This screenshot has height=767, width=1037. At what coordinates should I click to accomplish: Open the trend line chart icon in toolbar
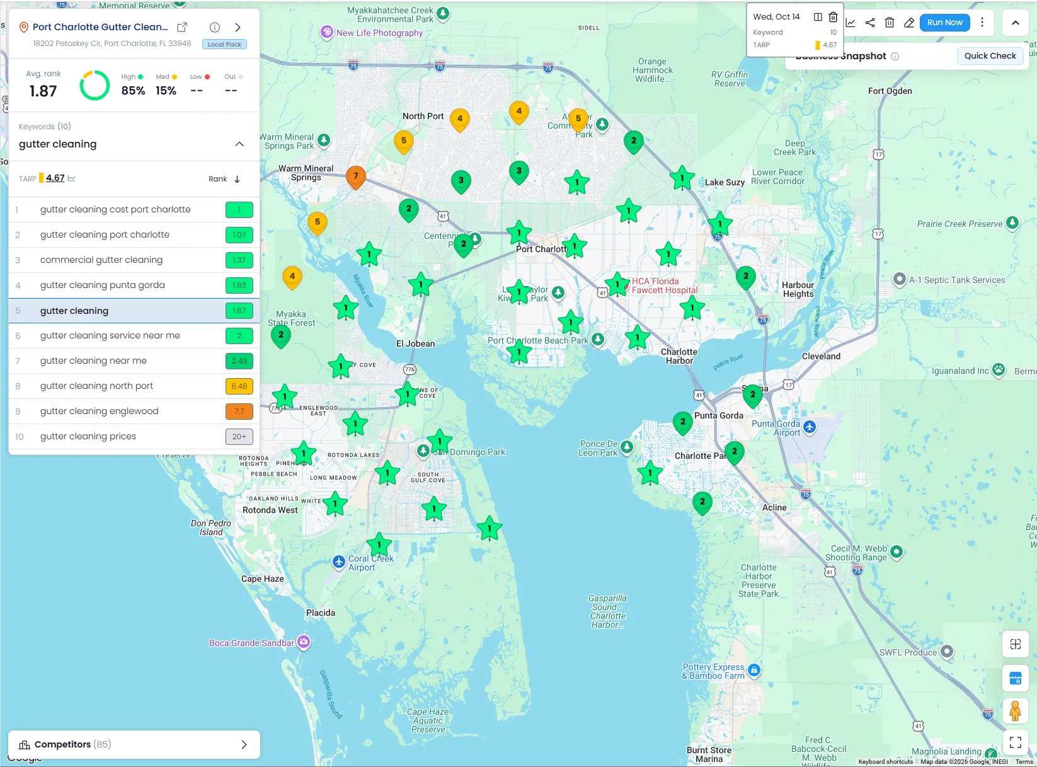click(x=851, y=23)
